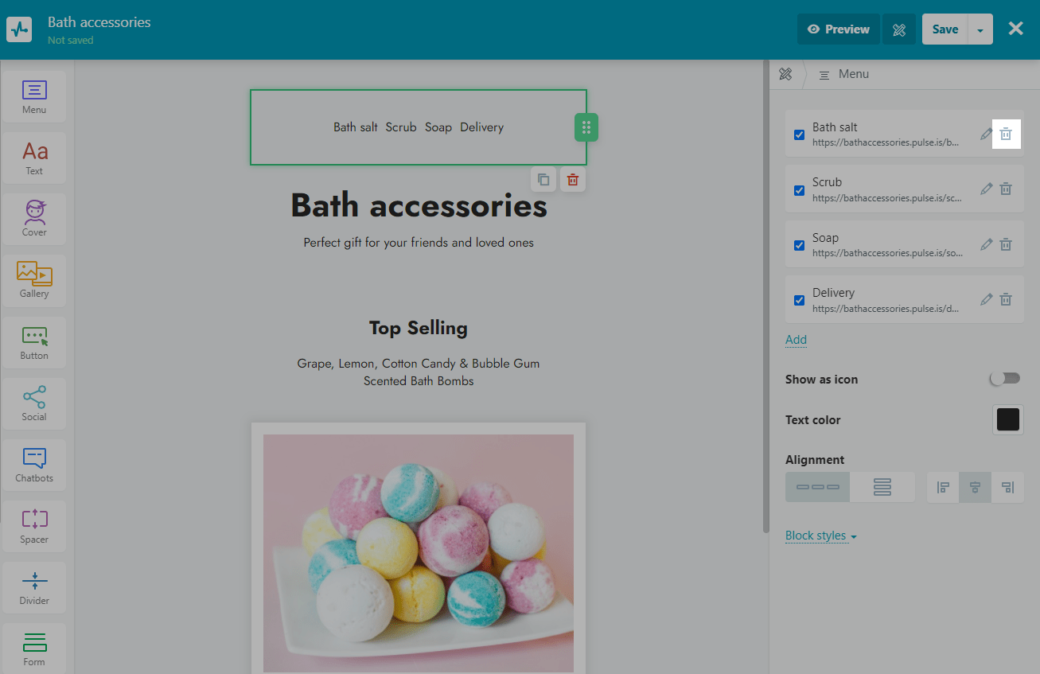Open the Text color swatch

1007,419
